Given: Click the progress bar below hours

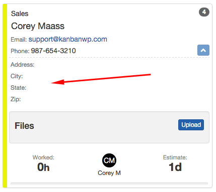Looking at the screenshot, I should (109, 183).
